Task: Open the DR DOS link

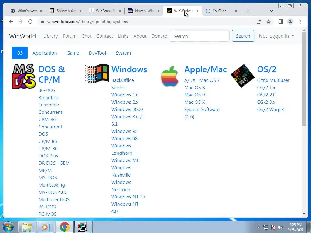Action: tap(47, 163)
